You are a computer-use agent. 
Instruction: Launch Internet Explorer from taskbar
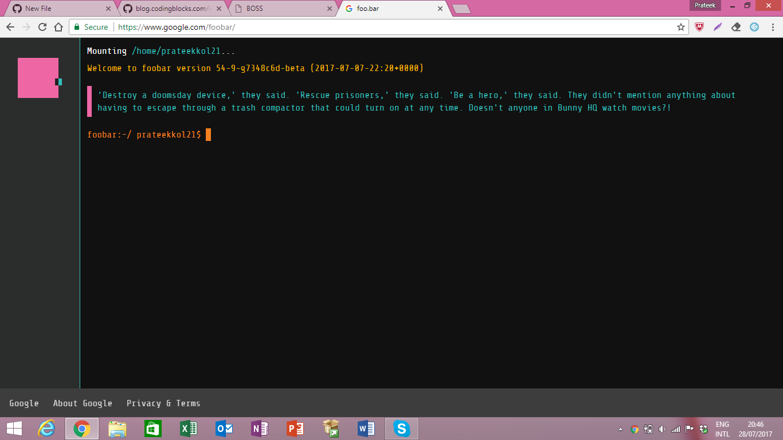(x=47, y=429)
